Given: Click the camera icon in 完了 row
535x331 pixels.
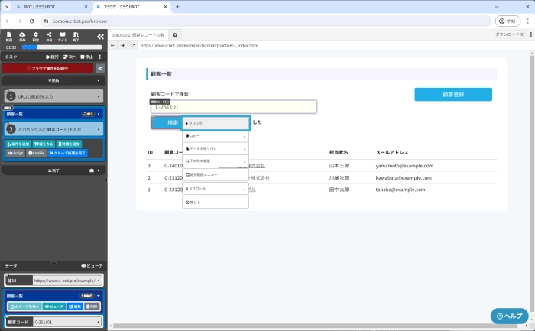Looking at the screenshot, I should [x=91, y=170].
